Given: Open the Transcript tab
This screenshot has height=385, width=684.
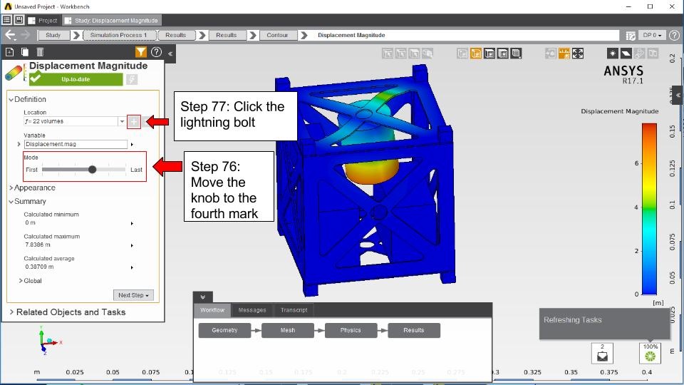Looking at the screenshot, I should (x=294, y=310).
